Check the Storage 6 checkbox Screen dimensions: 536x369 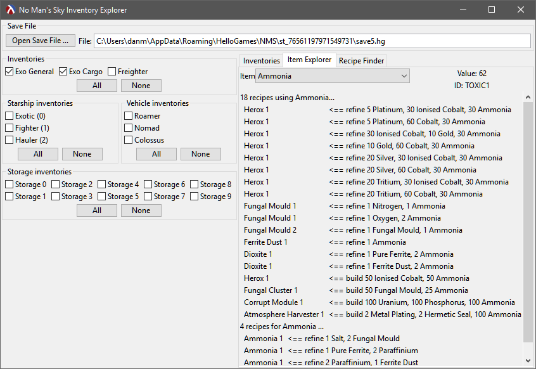click(x=148, y=184)
